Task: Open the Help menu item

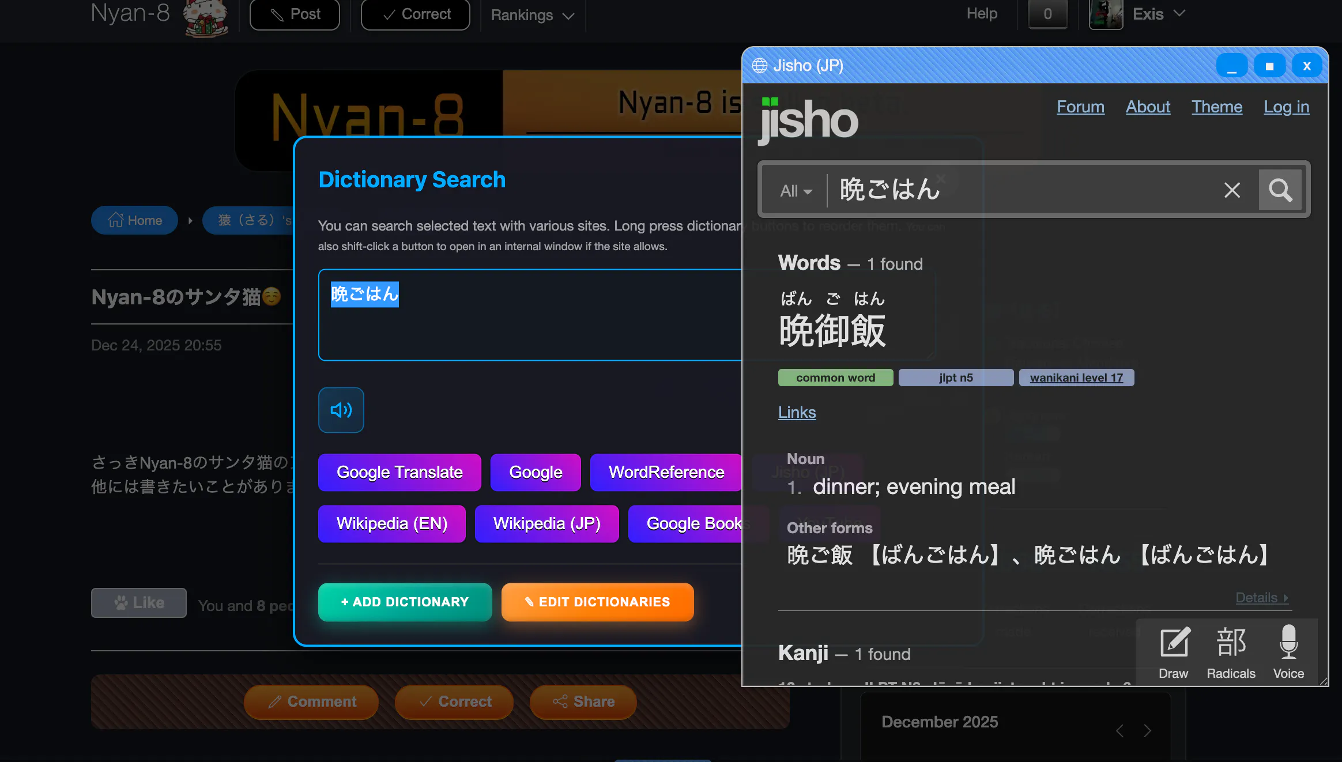Action: tap(982, 13)
